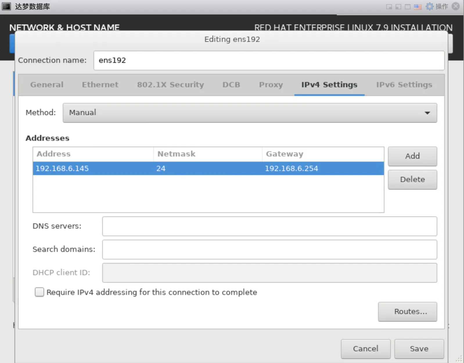This screenshot has width=464, height=363.
Task: Click the second window-size icon in the title bar
Action: tap(398, 7)
